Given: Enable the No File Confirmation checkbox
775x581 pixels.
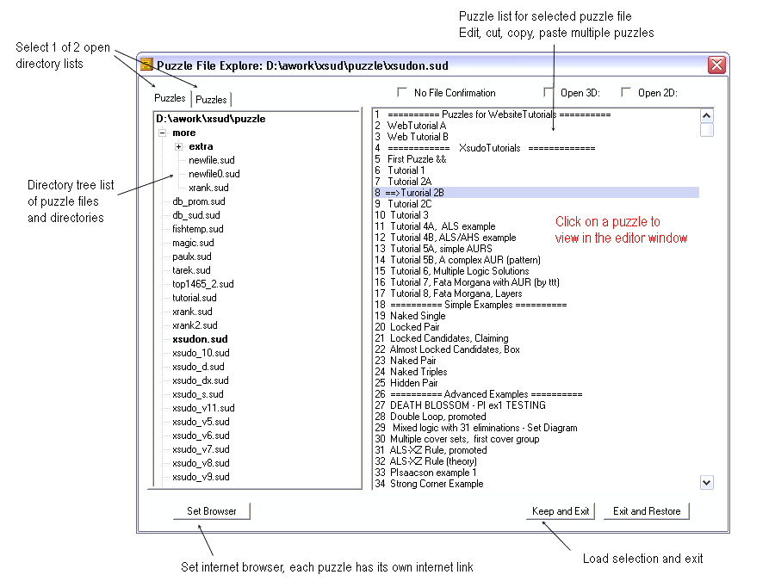Looking at the screenshot, I should point(401,92).
